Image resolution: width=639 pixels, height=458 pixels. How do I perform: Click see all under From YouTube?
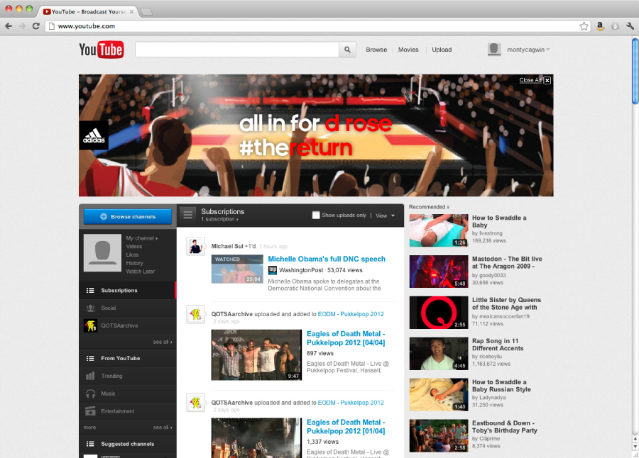tap(163, 428)
